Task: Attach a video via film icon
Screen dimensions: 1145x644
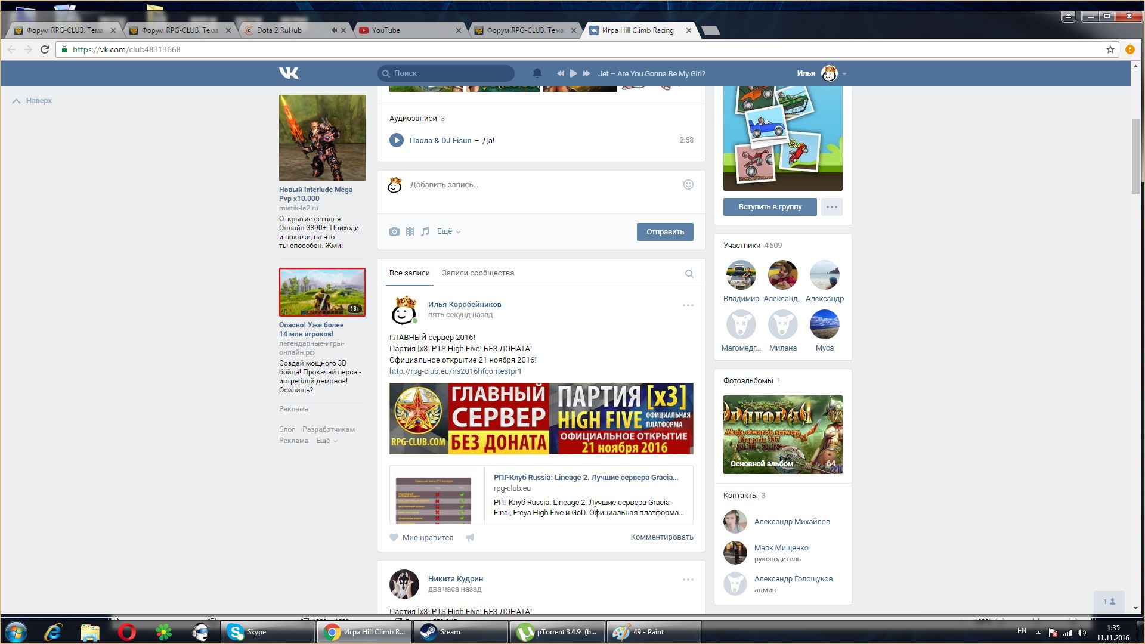Action: 410,231
